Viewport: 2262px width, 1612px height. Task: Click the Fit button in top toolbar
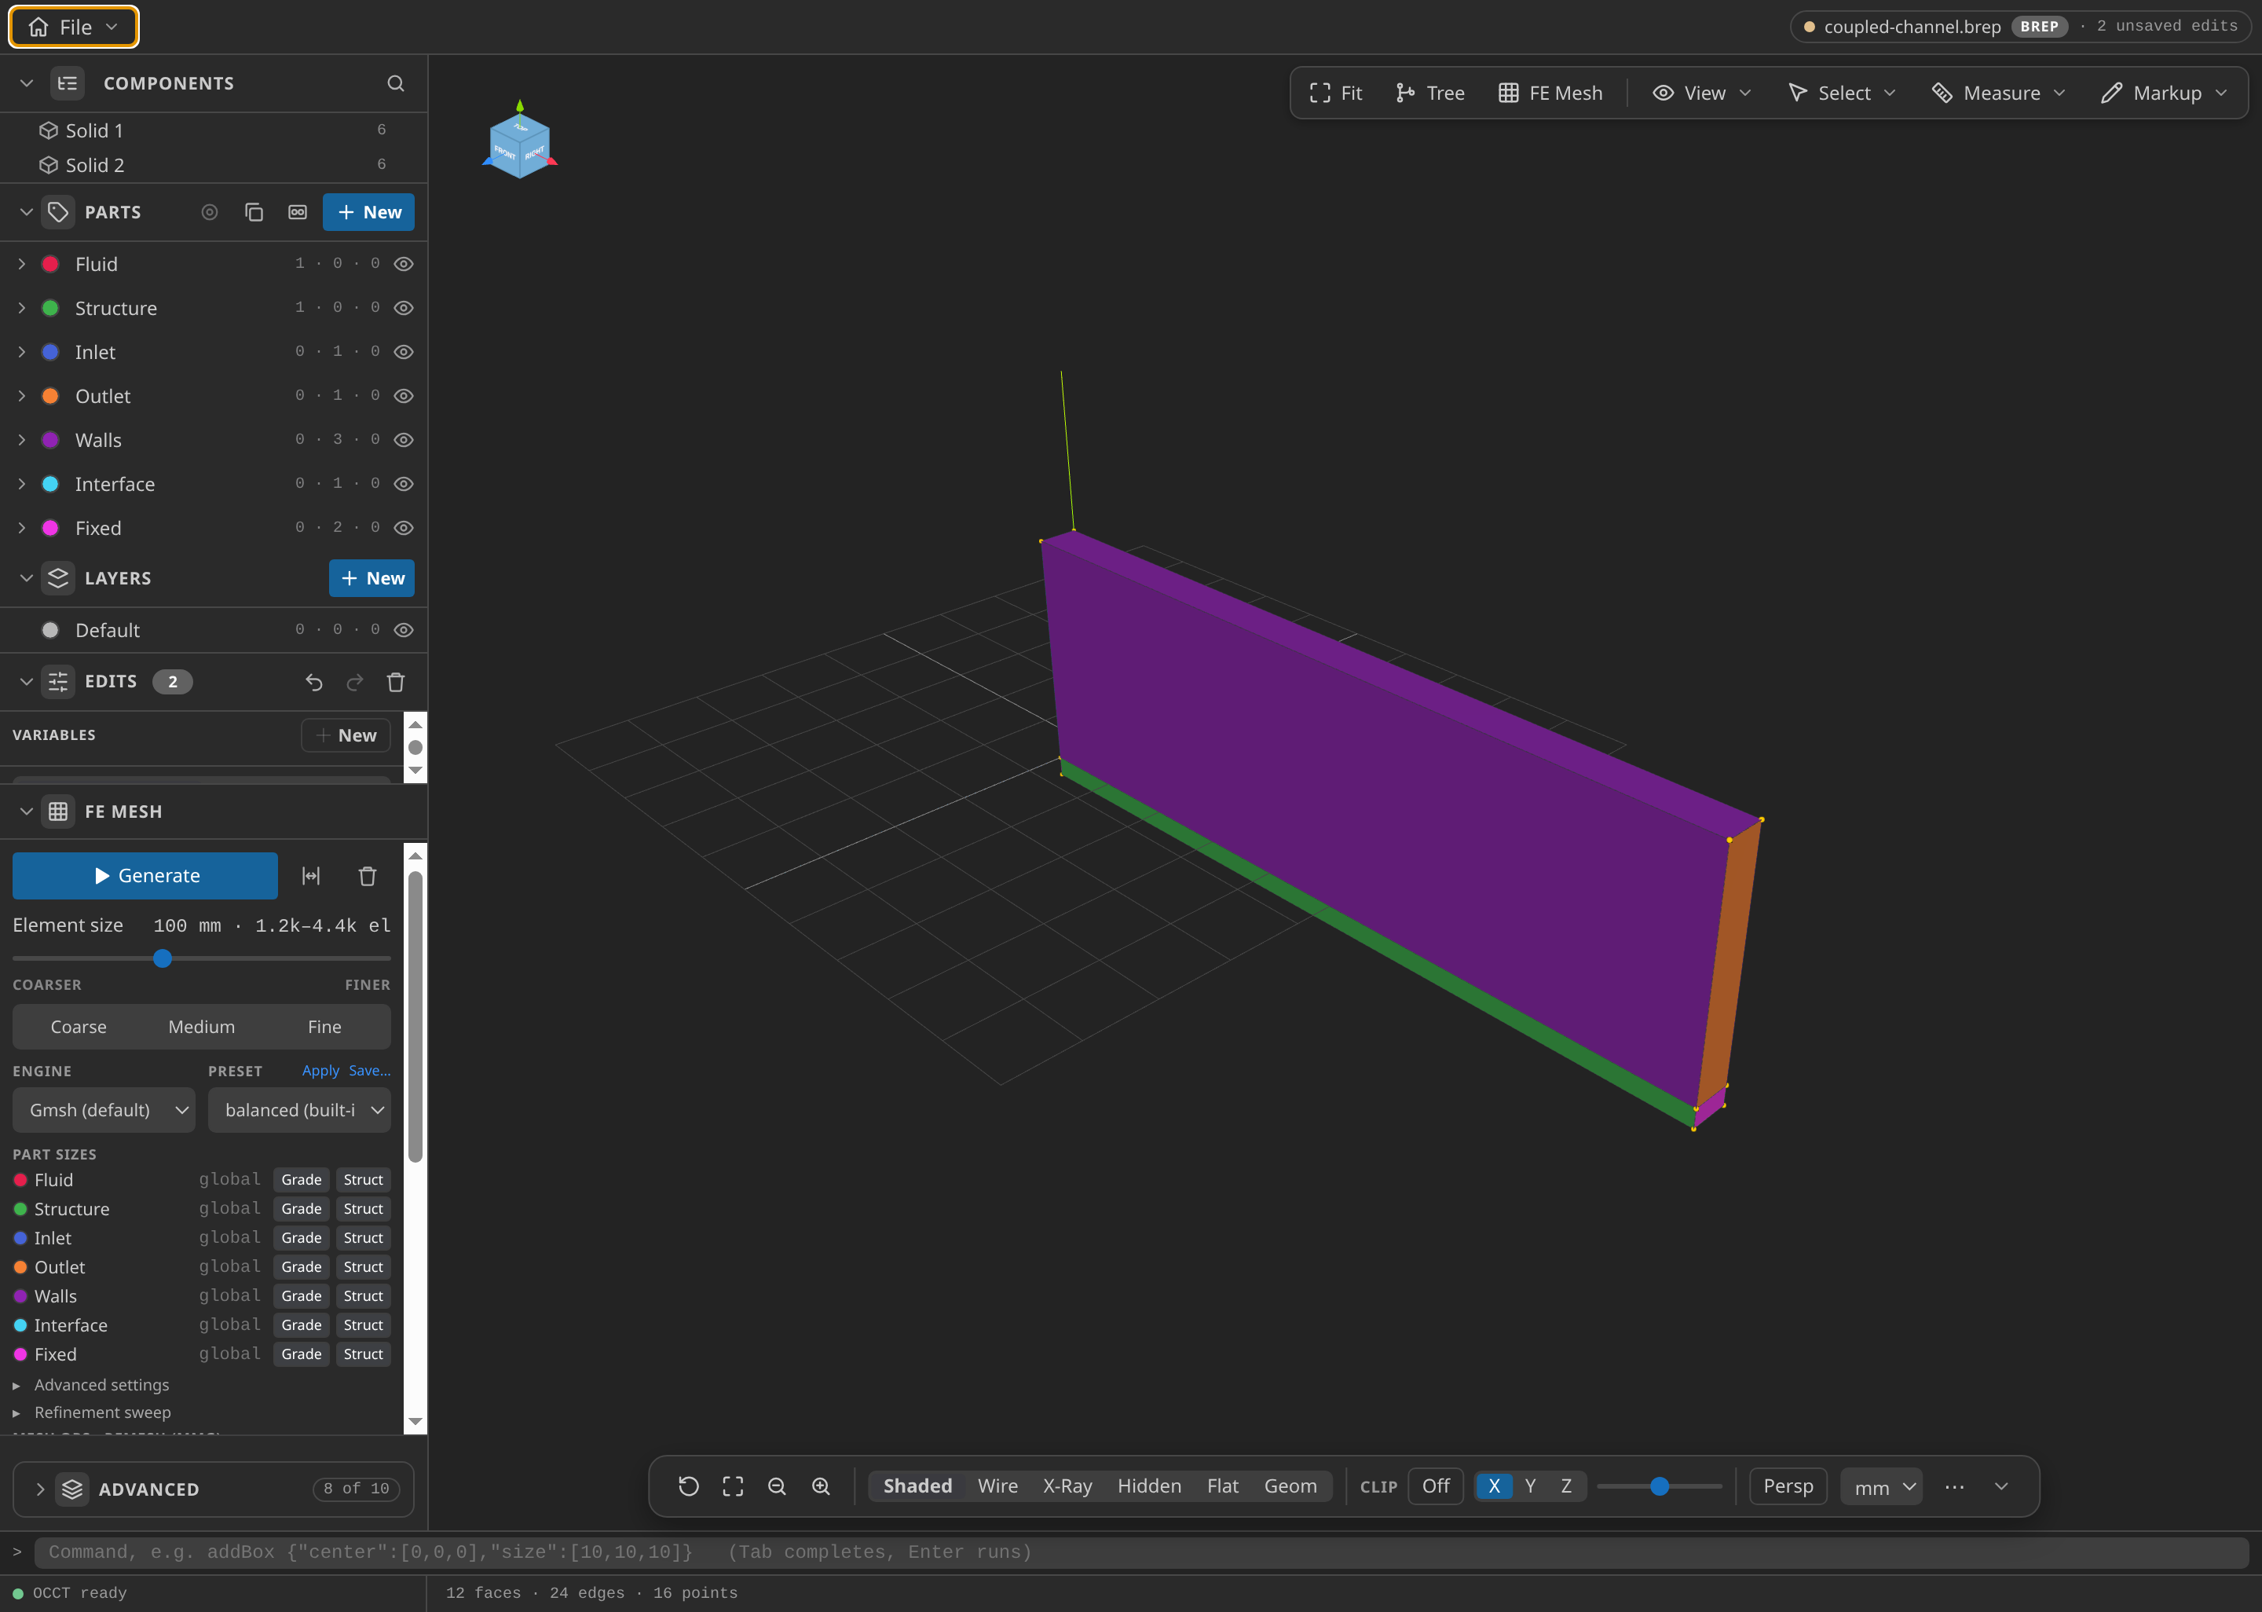point(1335,93)
